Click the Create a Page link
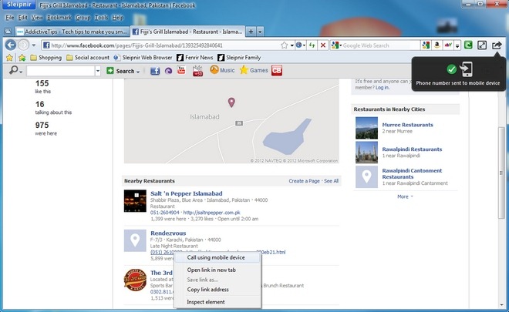509x312 pixels. click(304, 181)
